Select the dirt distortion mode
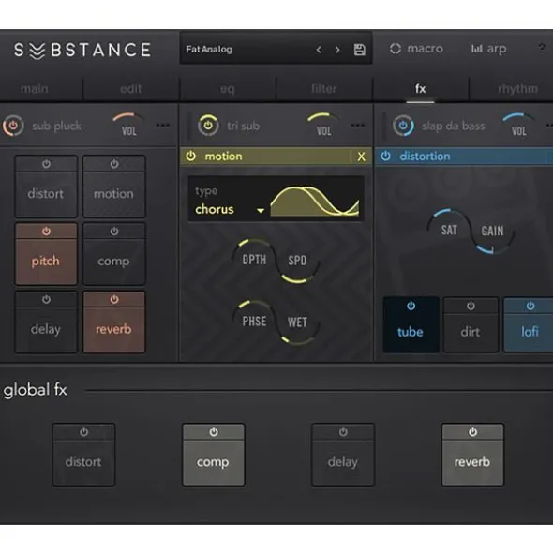The image size is (553, 554). click(471, 332)
